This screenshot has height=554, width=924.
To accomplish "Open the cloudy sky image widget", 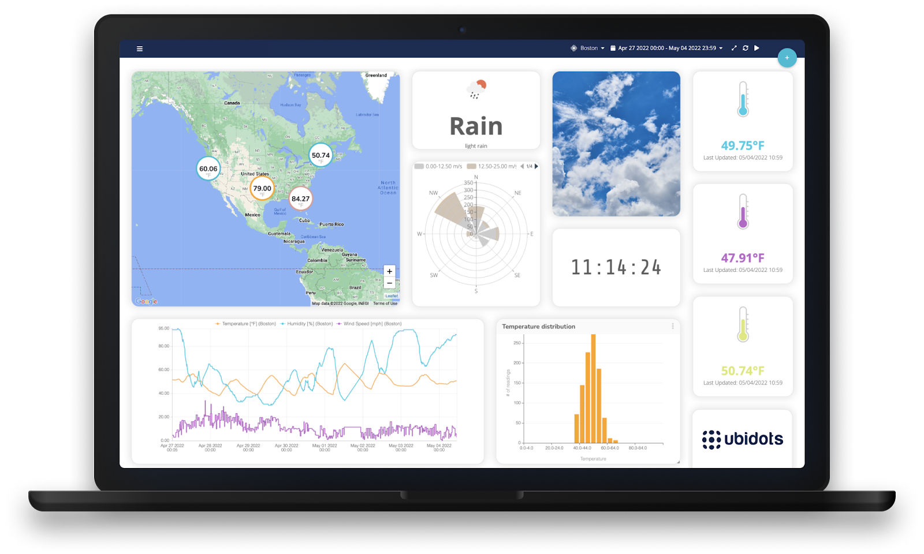I will click(x=616, y=144).
